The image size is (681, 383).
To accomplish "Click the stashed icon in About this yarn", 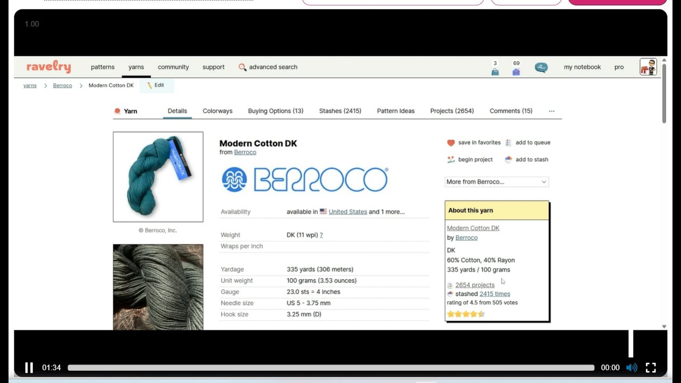I will pyautogui.click(x=450, y=294).
